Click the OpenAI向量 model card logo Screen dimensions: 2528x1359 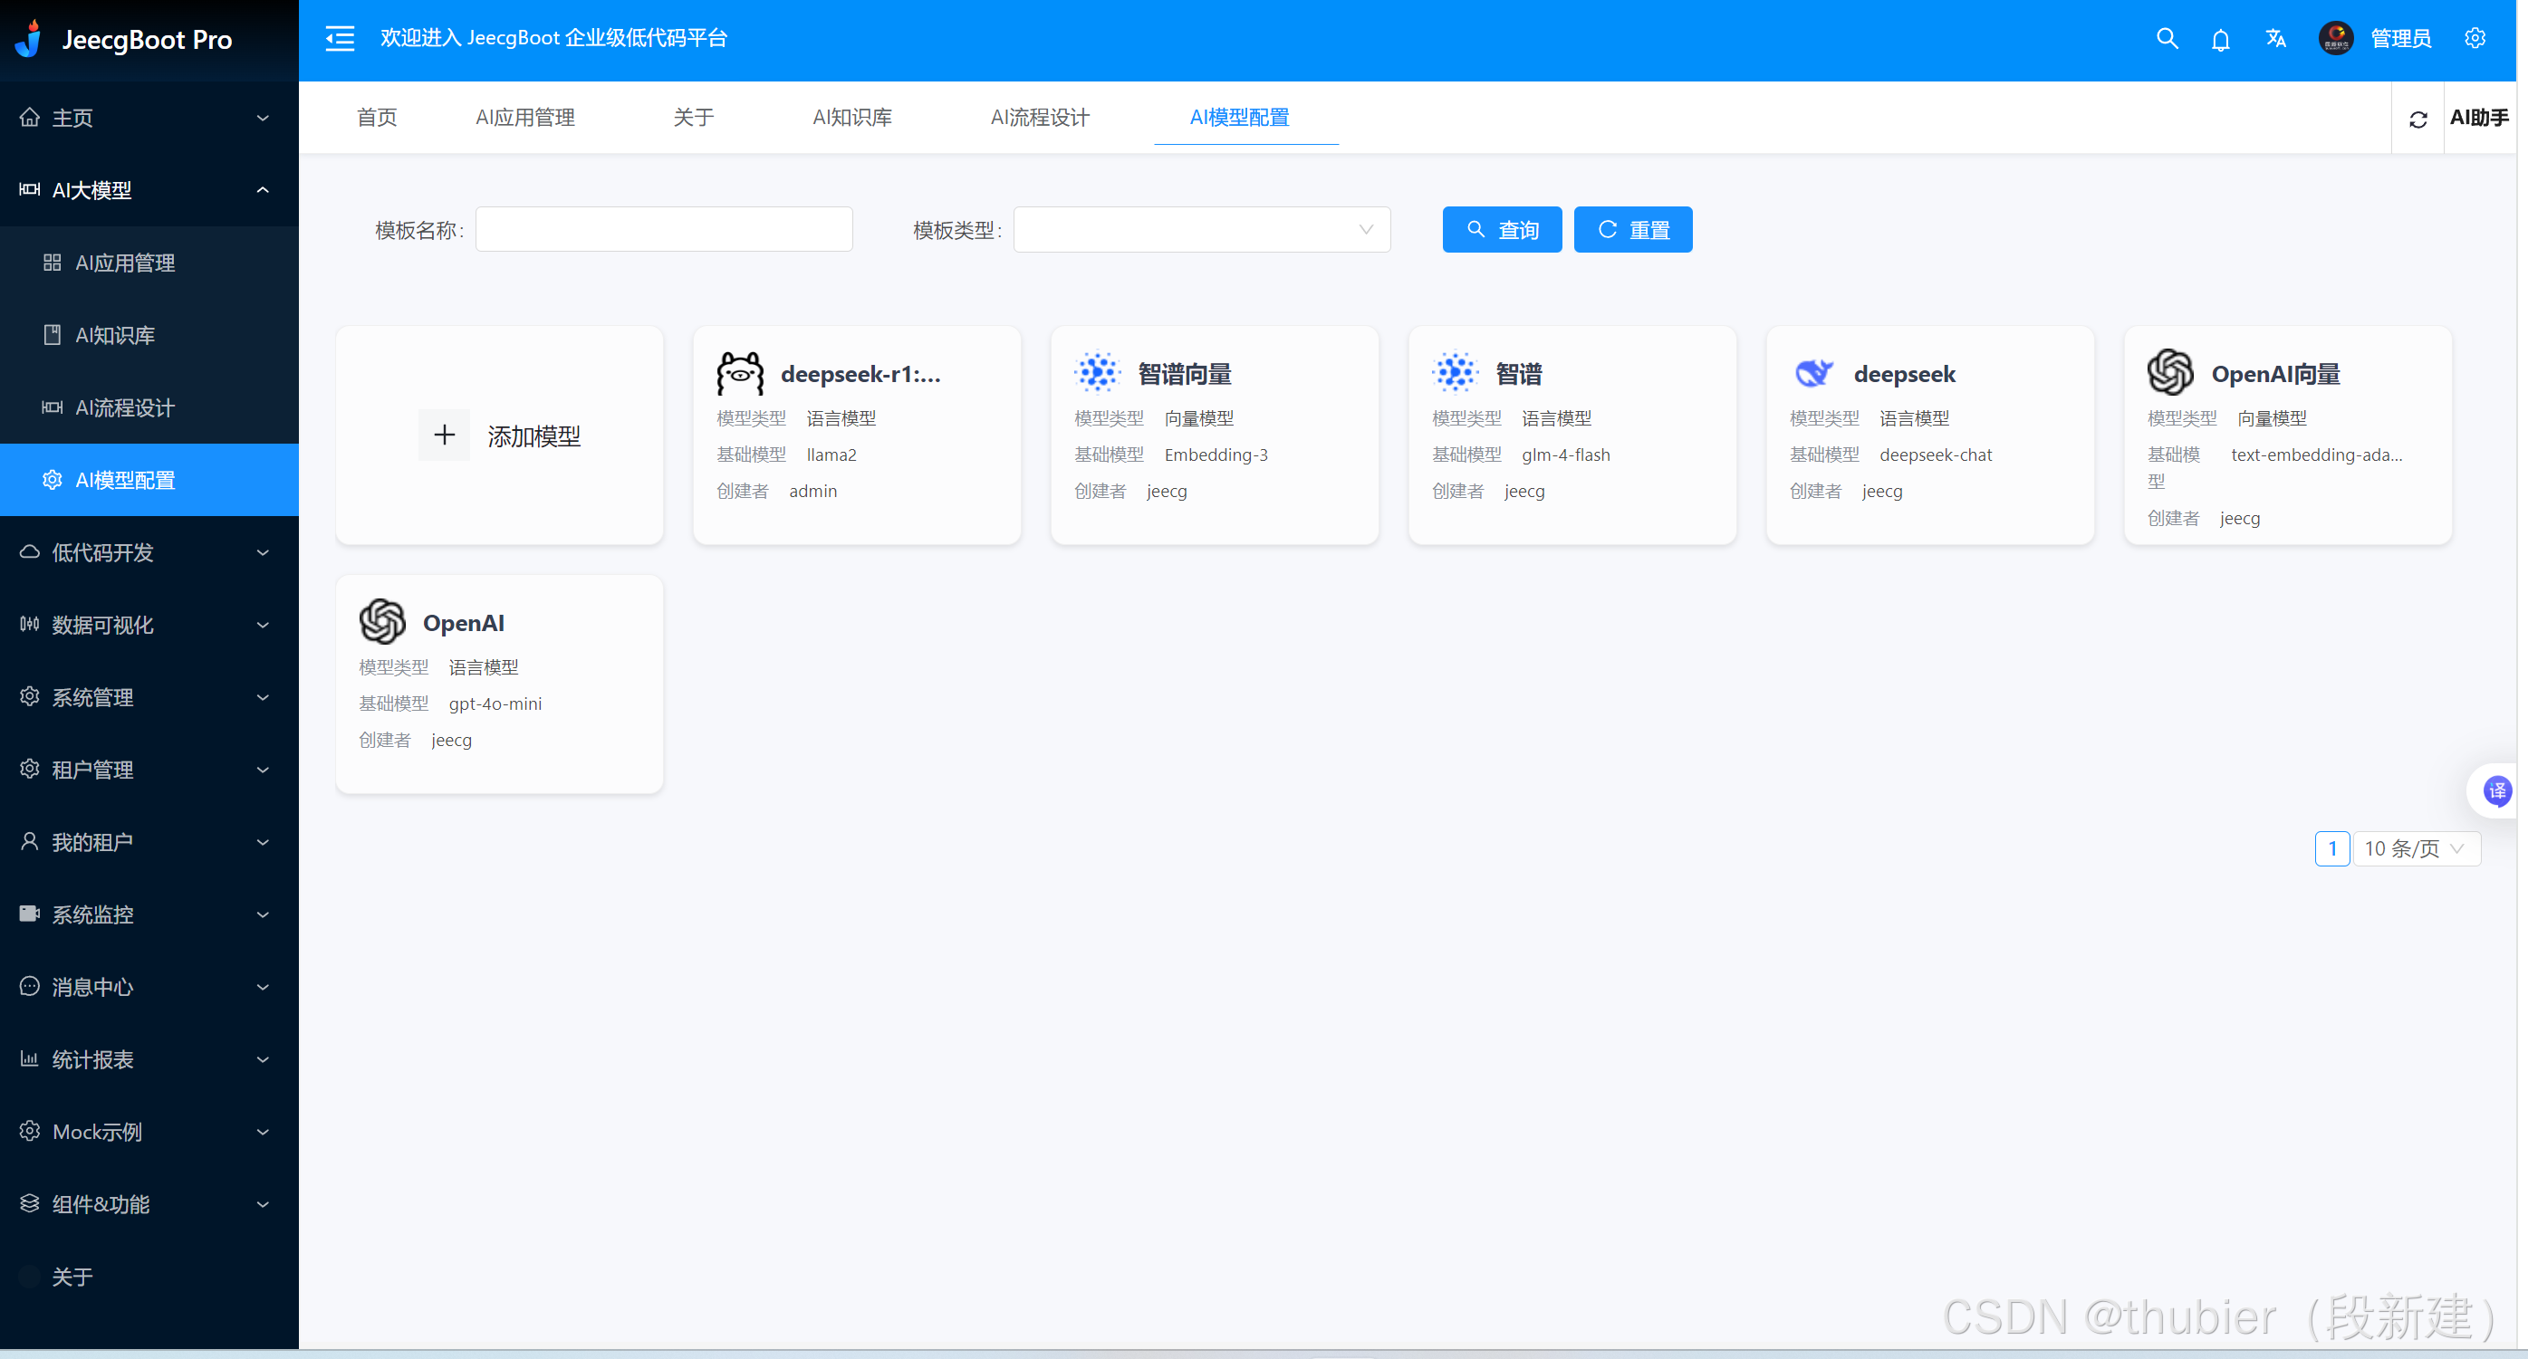tap(2170, 373)
